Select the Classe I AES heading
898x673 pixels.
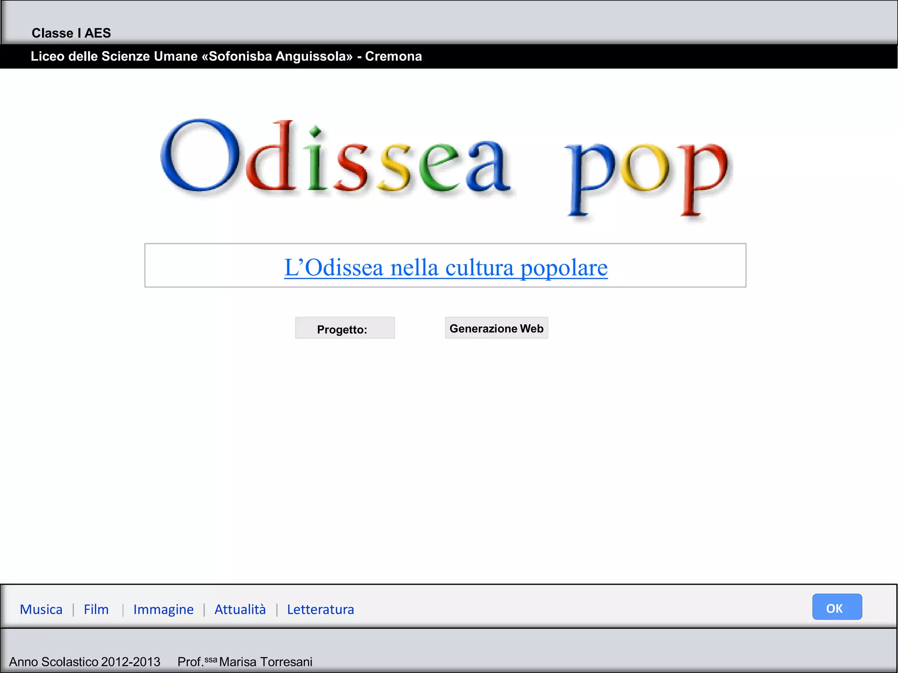click(71, 33)
